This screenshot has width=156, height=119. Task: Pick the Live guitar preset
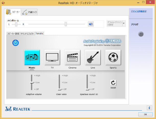93,57
